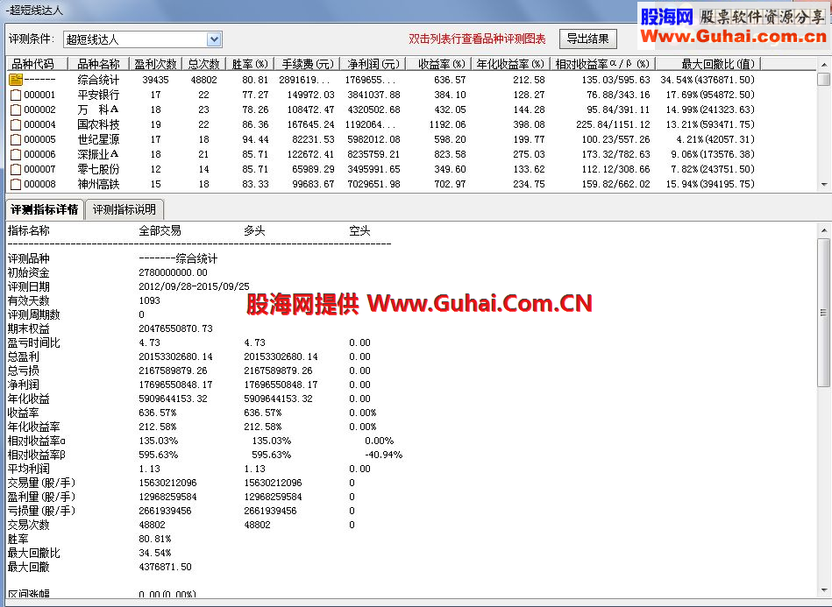This screenshot has height=607, width=832.
Task: Switch to the 评测指标说明 tab
Action: 124,209
